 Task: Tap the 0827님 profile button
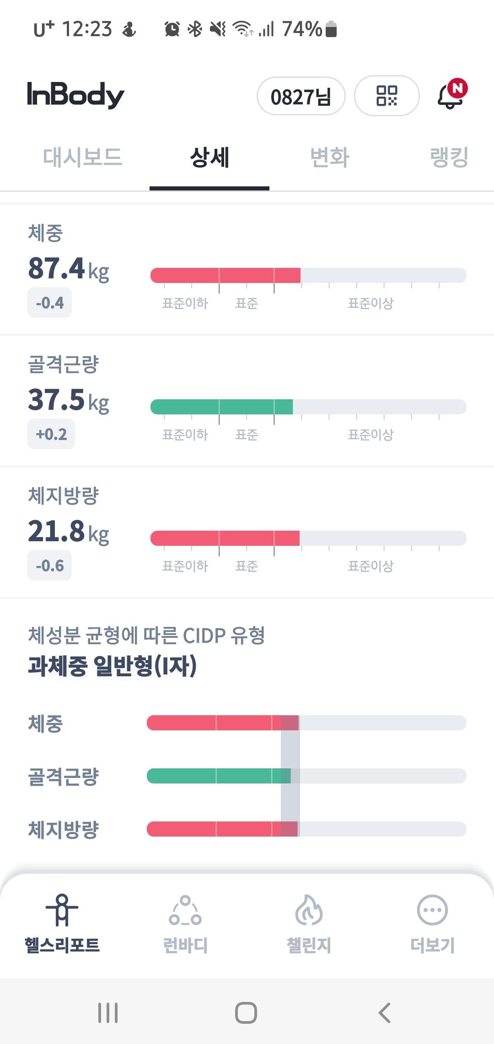(301, 96)
